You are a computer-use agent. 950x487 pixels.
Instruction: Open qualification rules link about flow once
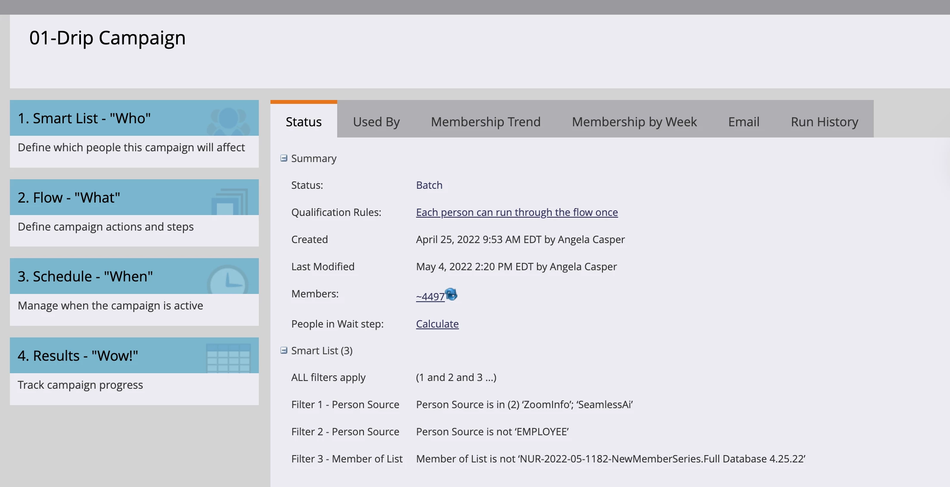coord(516,212)
